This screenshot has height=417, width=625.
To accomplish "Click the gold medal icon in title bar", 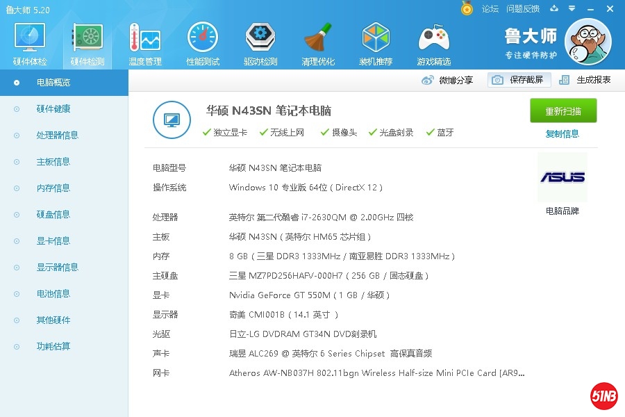I will [467, 8].
